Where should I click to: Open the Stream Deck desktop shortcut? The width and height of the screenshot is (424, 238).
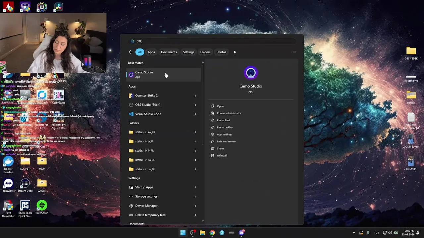[25, 185]
